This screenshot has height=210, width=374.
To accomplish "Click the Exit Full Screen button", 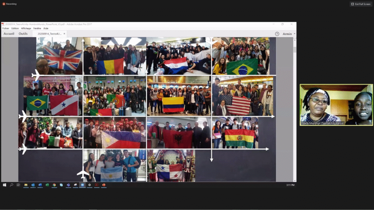I will coord(361,4).
